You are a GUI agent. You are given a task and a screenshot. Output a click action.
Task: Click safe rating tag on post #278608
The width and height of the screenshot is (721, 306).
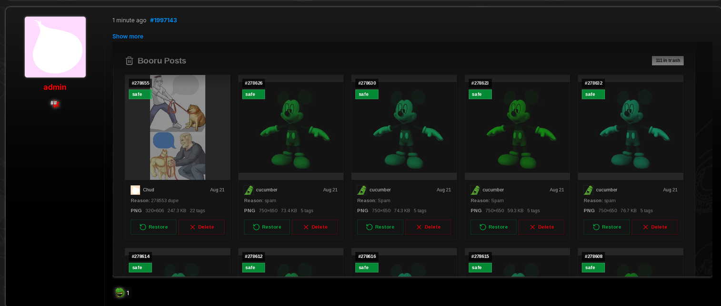[593, 268]
